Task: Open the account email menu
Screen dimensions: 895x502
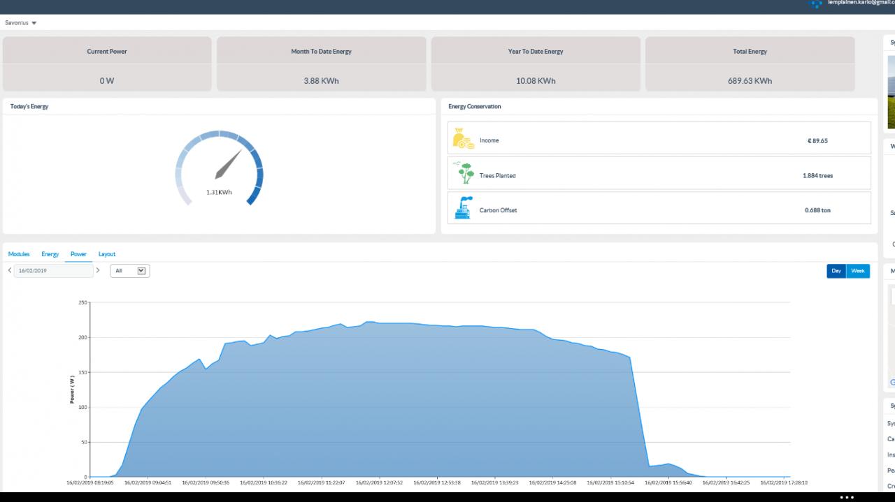Action: pos(860,3)
